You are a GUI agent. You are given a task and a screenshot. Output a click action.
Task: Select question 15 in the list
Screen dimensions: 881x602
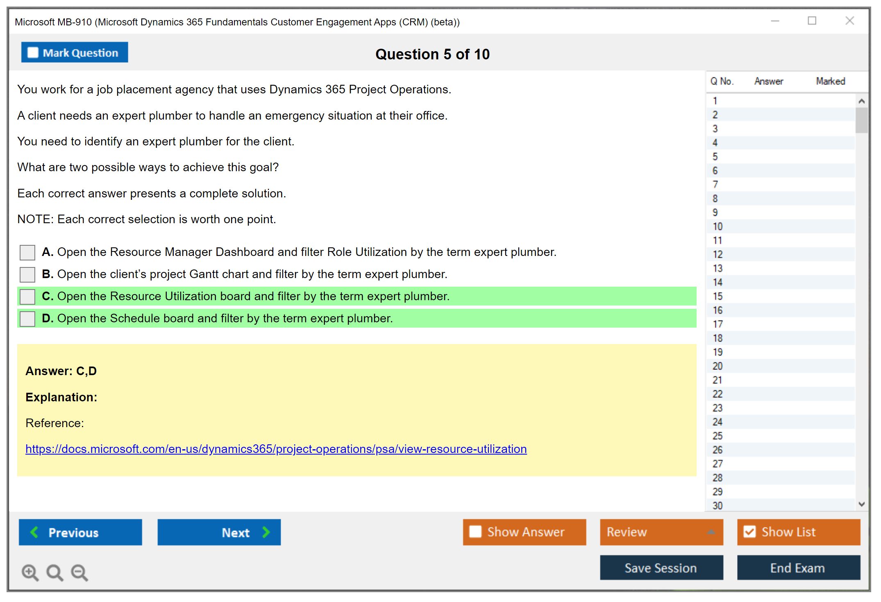[x=718, y=296]
